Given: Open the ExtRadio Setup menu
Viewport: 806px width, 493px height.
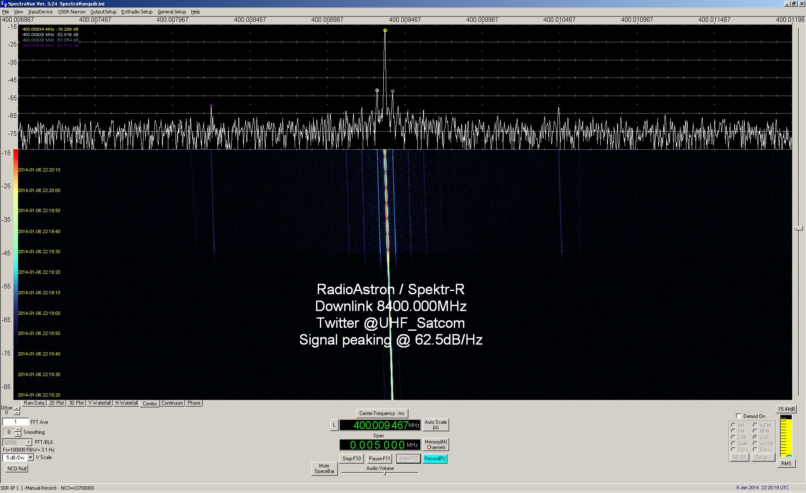Looking at the screenshot, I should [x=137, y=12].
